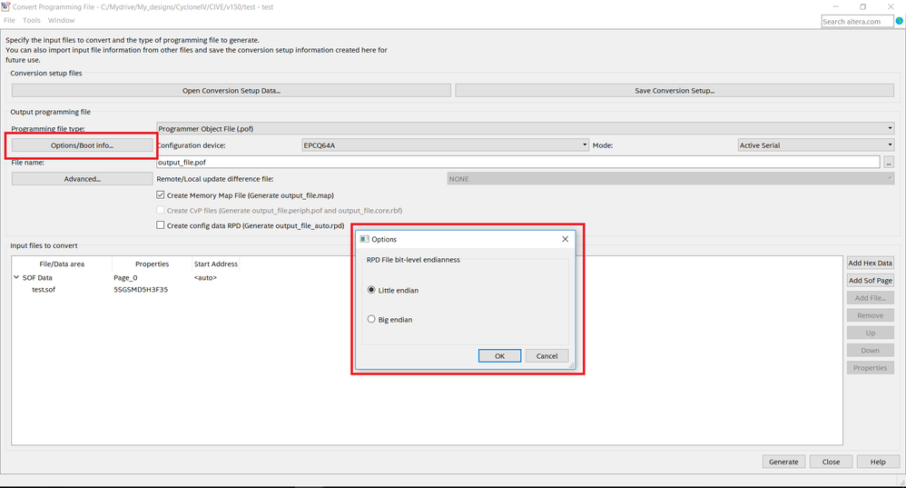Close the Convert Programming File window
Viewport: 906px width, 488px height.
[x=891, y=7]
